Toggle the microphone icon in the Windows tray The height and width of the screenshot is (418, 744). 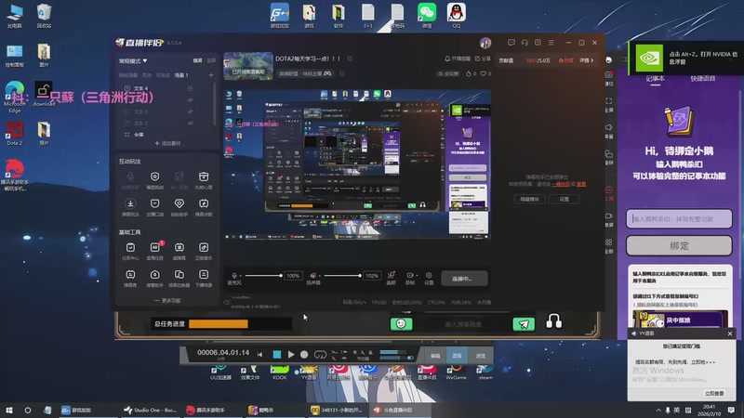[x=668, y=410]
